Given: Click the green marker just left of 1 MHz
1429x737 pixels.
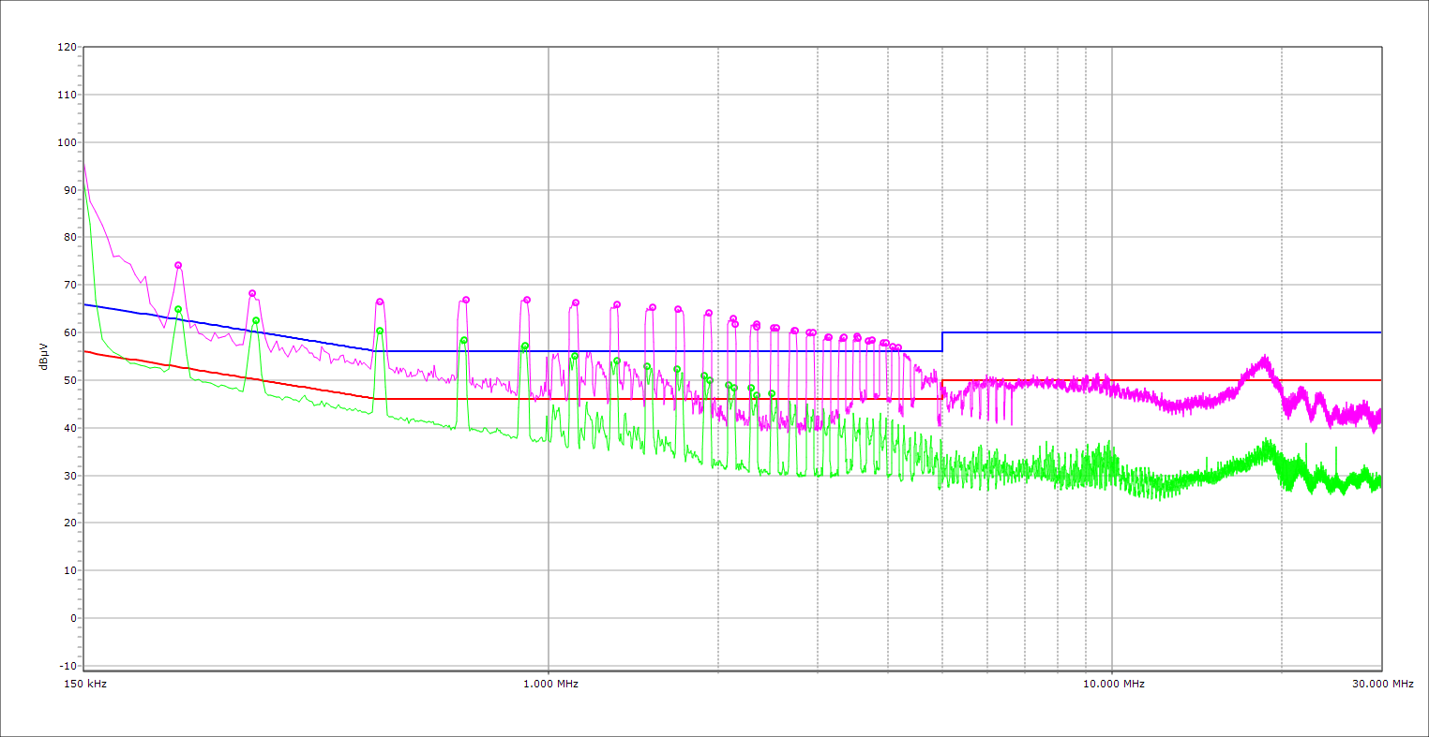Looking at the screenshot, I should [525, 346].
